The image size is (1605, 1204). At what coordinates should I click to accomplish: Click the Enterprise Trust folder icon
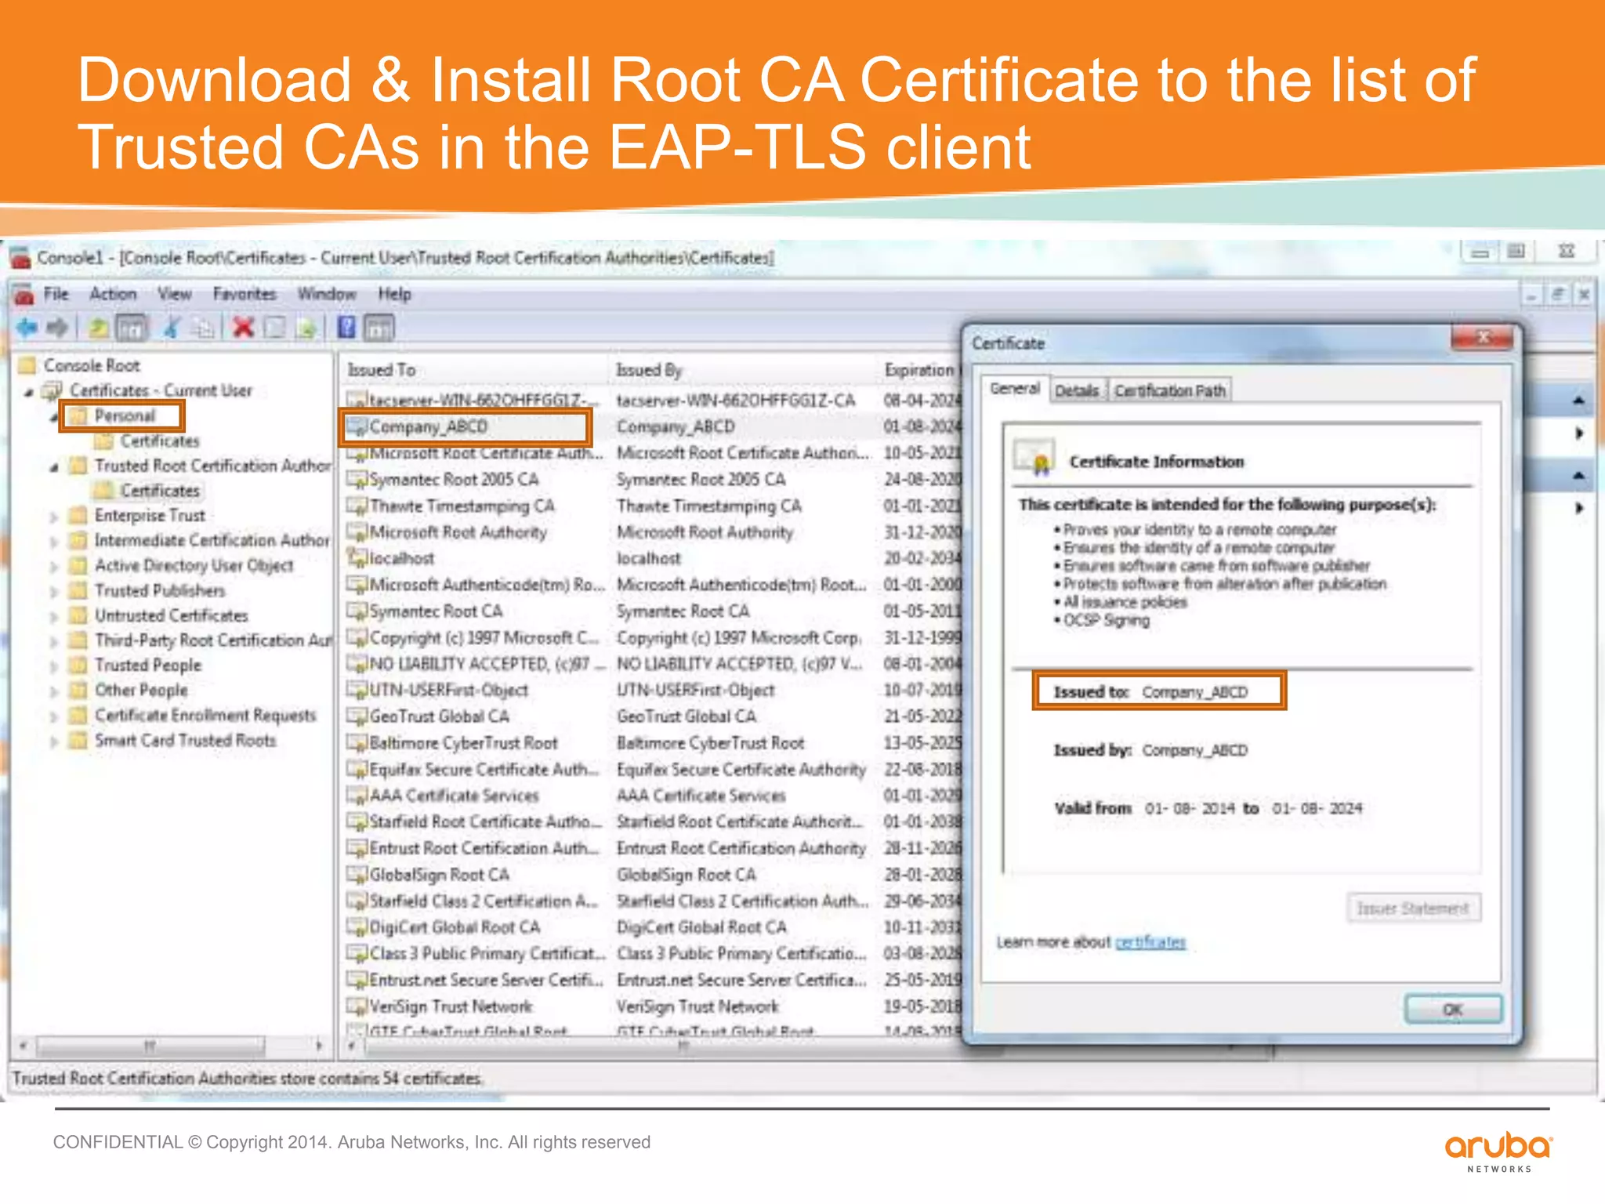pos(78,515)
